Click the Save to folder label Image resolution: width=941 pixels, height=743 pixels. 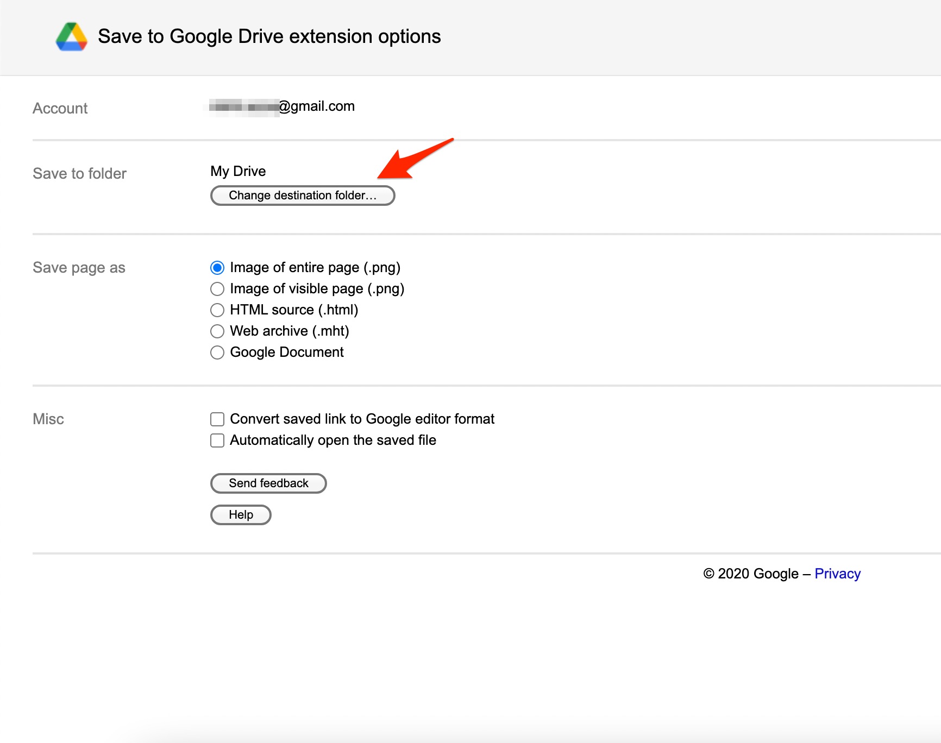(x=79, y=173)
